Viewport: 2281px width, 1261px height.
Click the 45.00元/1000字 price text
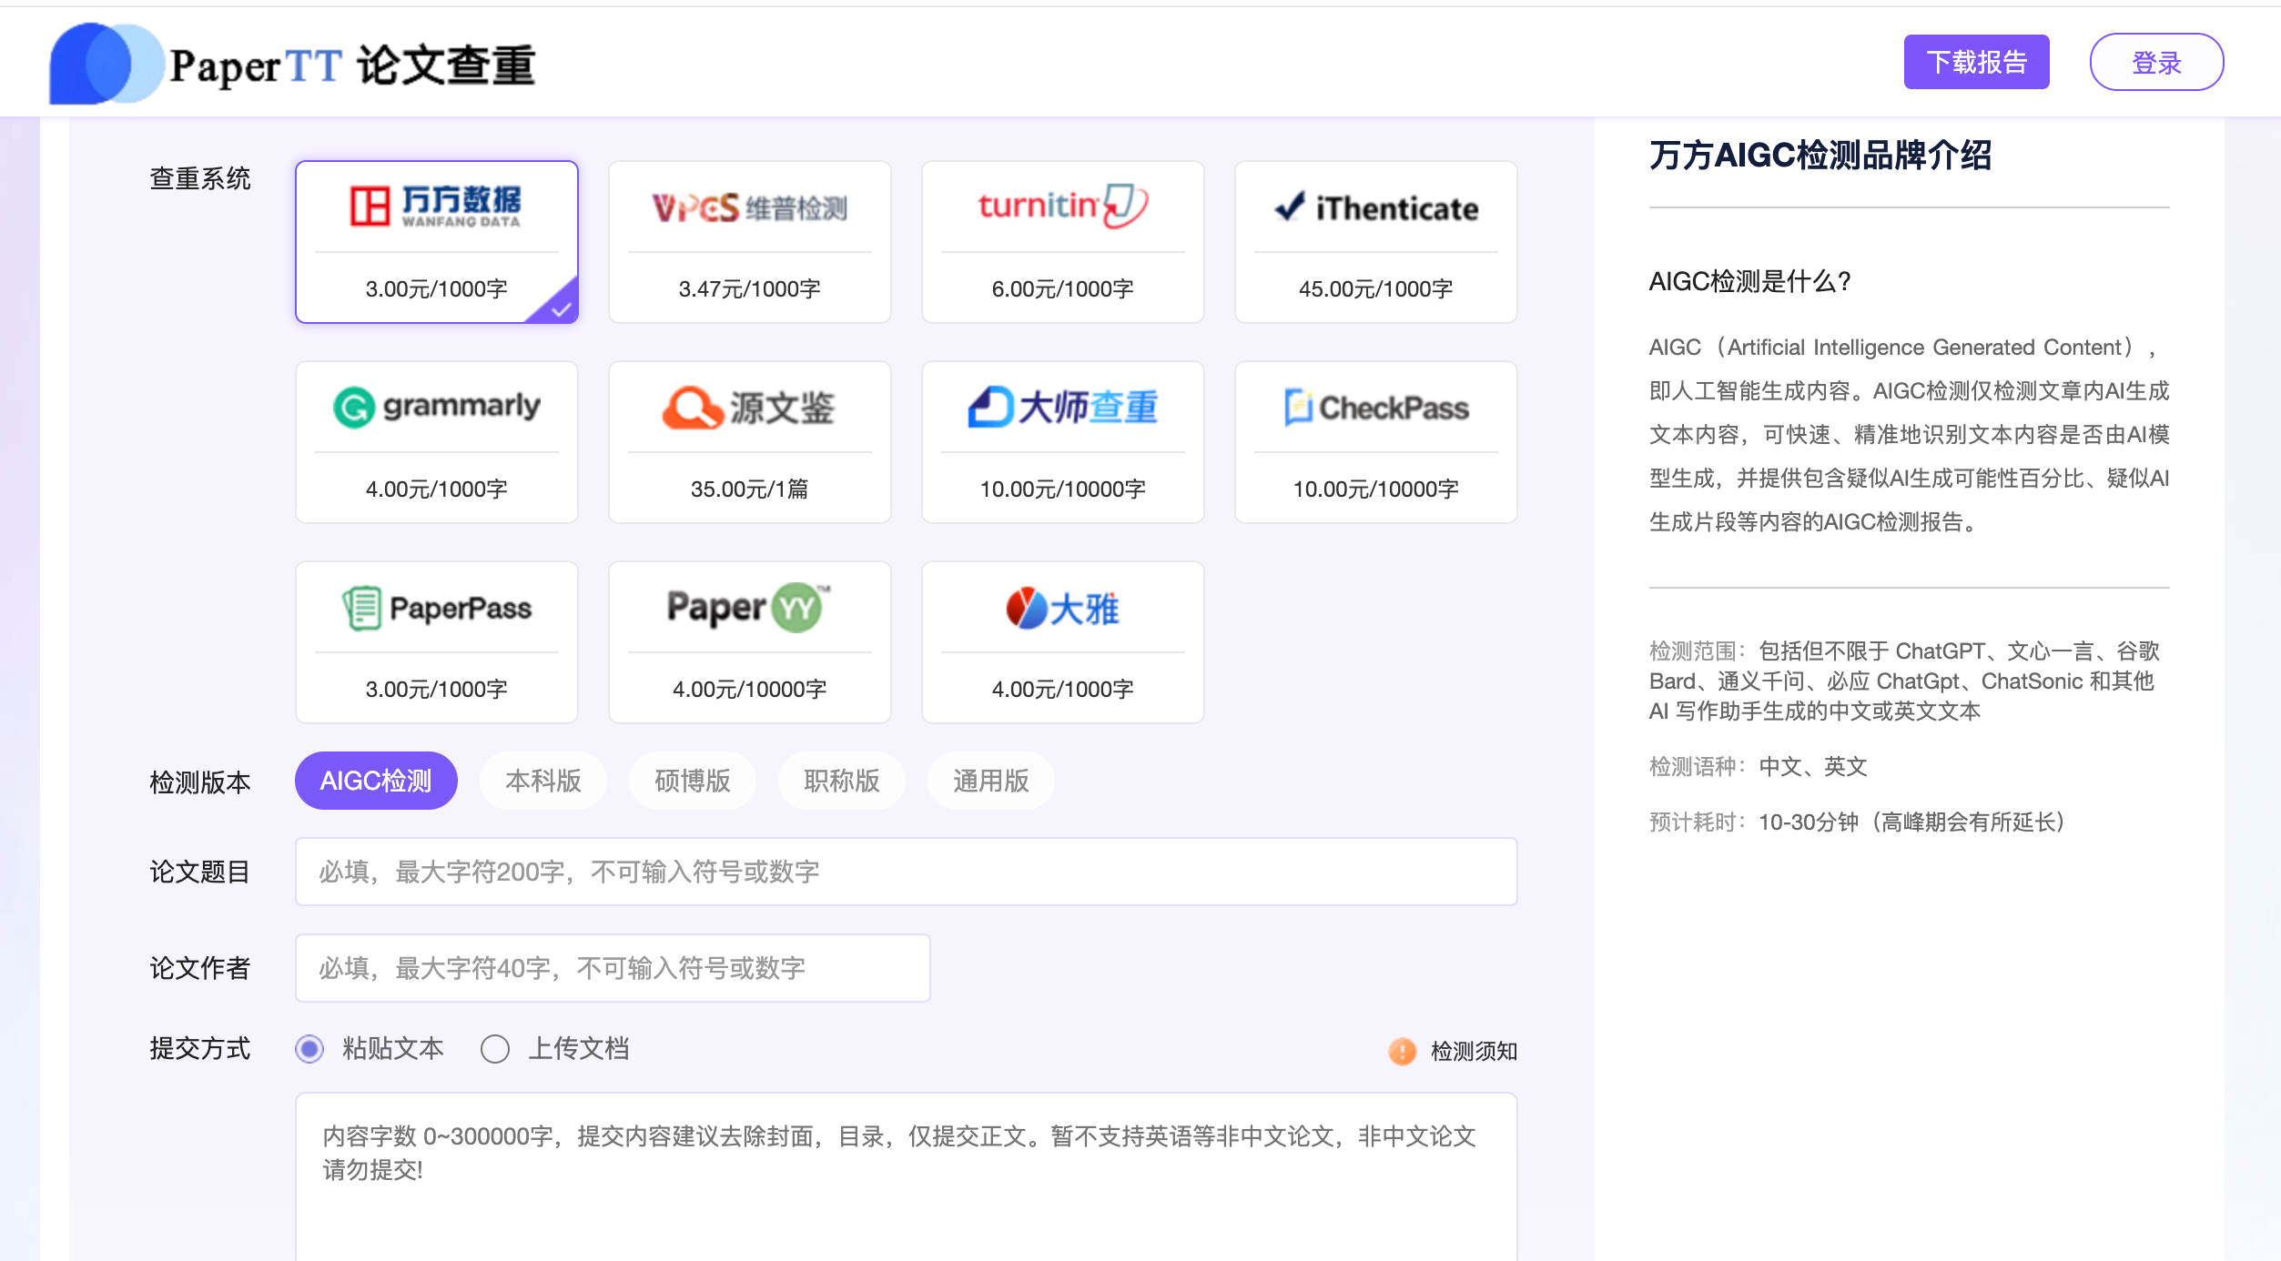click(x=1376, y=289)
